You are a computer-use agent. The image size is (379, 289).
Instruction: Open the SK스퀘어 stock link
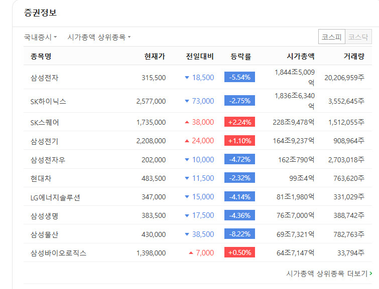pos(45,123)
